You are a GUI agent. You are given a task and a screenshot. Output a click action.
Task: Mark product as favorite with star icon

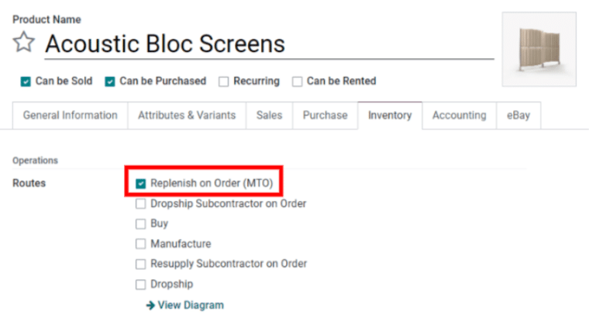[24, 42]
